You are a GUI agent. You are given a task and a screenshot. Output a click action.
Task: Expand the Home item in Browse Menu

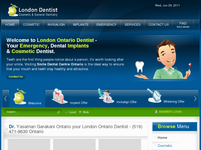(x=162, y=138)
